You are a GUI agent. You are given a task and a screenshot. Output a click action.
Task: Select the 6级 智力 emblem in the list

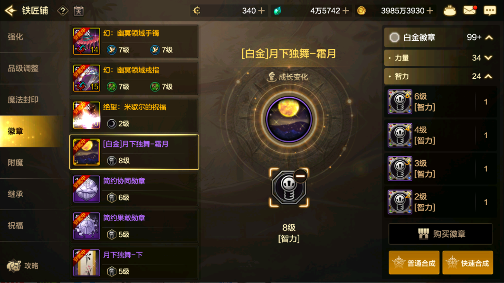(x=440, y=102)
